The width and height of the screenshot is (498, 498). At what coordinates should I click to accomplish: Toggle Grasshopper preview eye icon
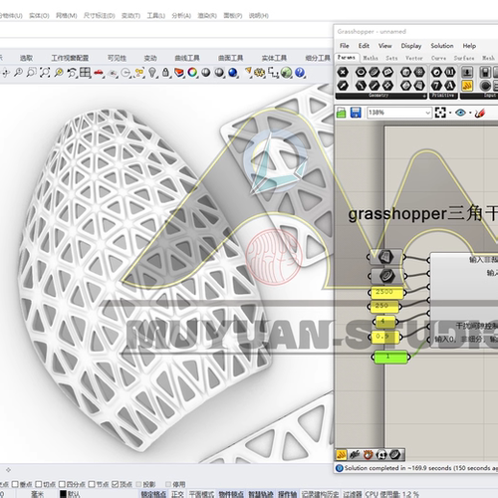pos(460,113)
